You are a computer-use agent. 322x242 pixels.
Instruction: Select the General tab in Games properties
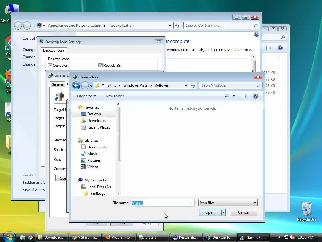(x=57, y=84)
